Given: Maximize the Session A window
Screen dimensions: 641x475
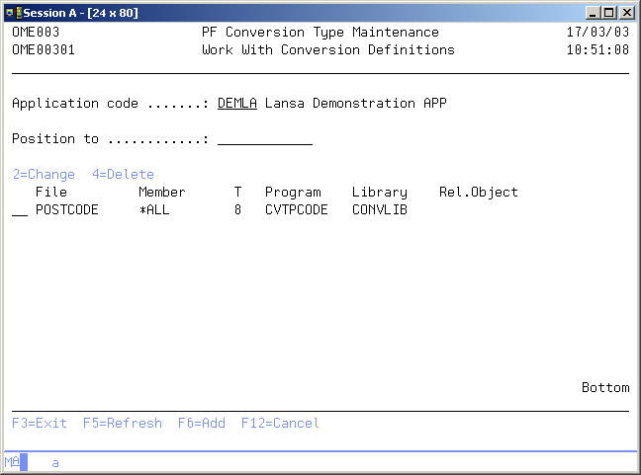Looking at the screenshot, I should point(608,13).
